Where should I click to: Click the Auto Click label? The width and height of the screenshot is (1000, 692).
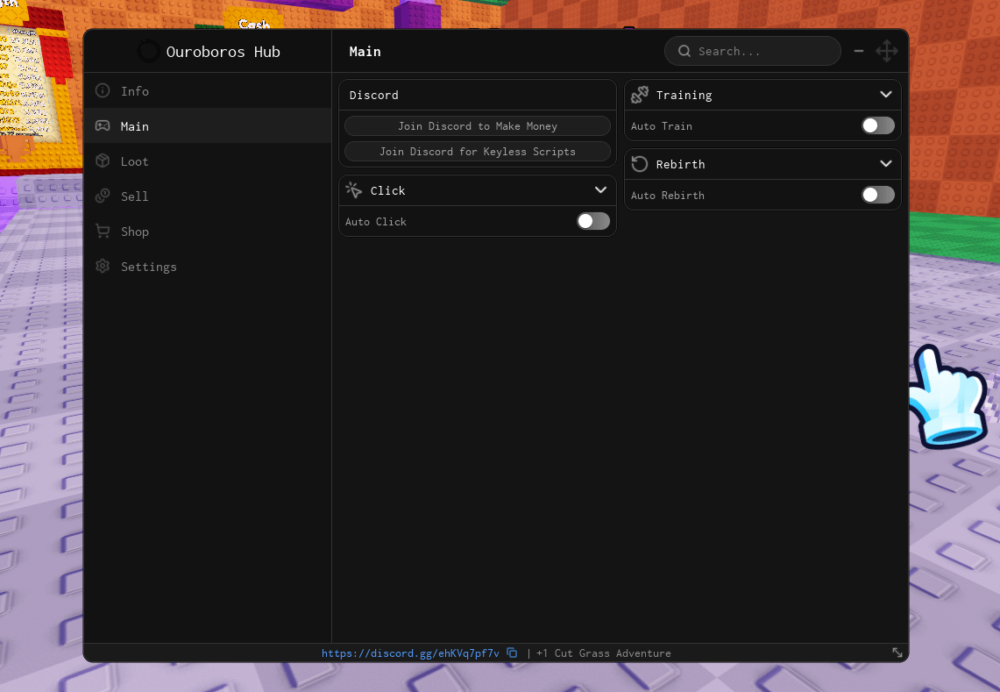[x=376, y=222]
